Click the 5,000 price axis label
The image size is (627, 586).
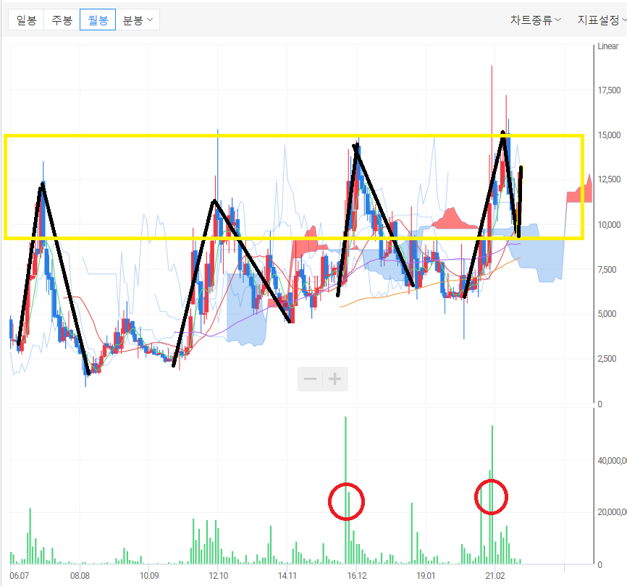coord(607,314)
